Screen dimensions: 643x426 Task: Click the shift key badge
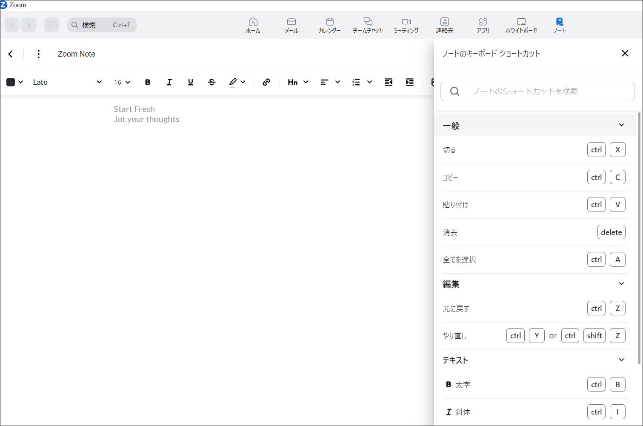(594, 336)
